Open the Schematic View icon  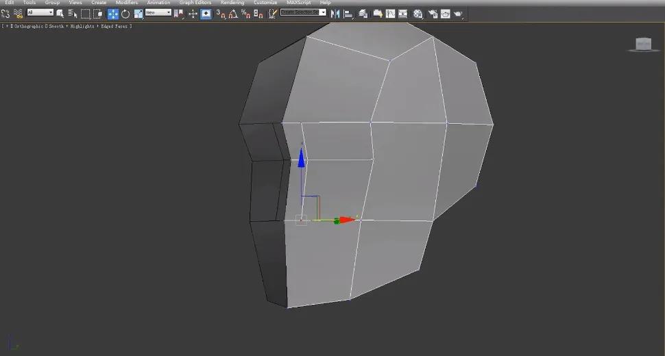coord(403,14)
